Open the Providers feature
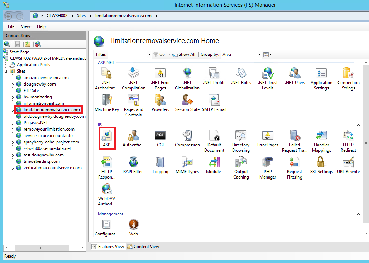Screen dimensions: 369x263 (x=160, y=103)
